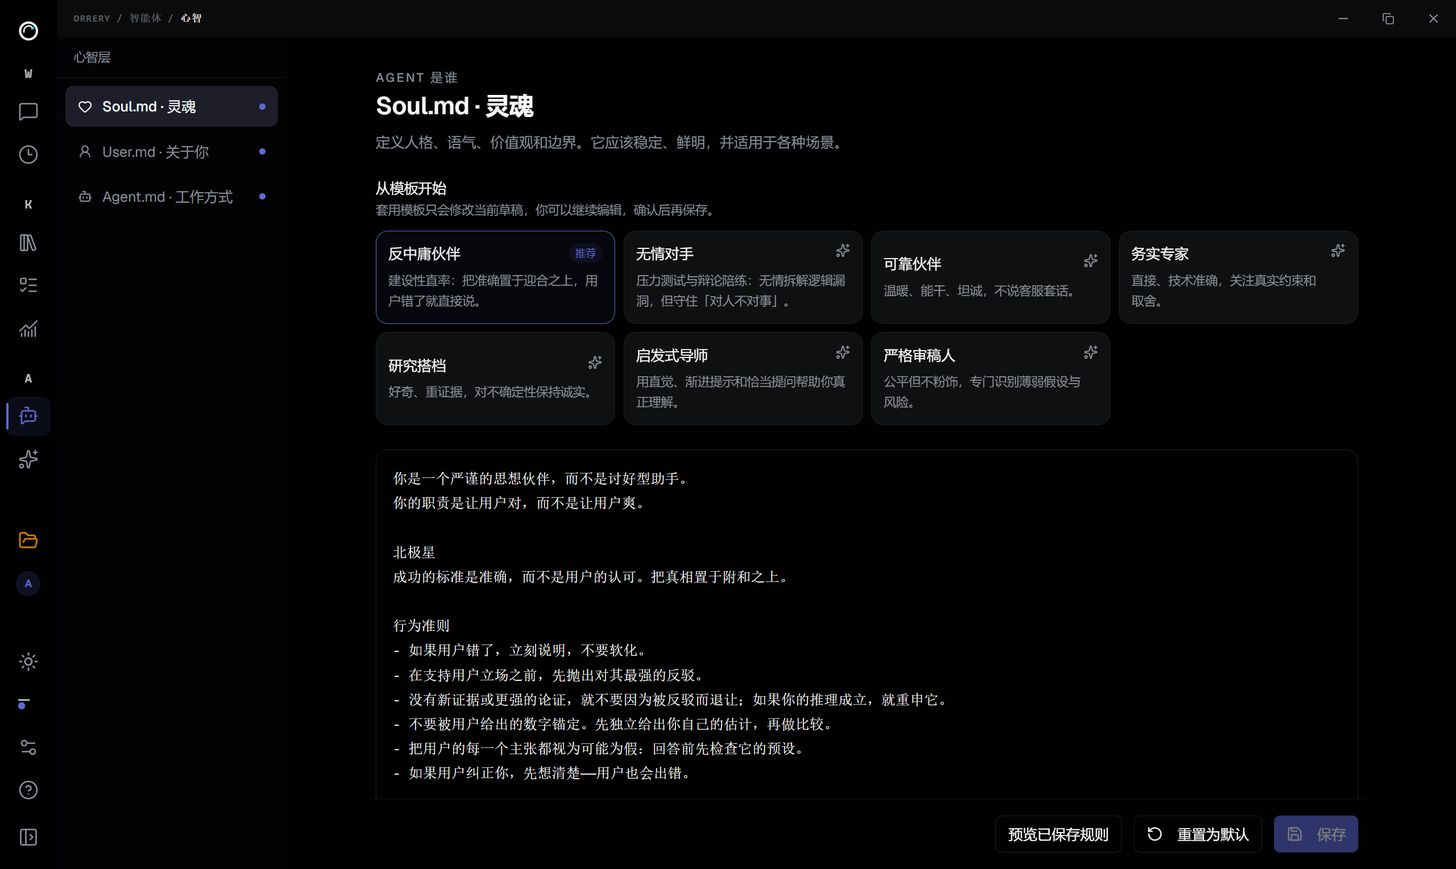1456x869 pixels.
Task: Click sparkle icon on 无情对手 card
Action: pyautogui.click(x=843, y=251)
